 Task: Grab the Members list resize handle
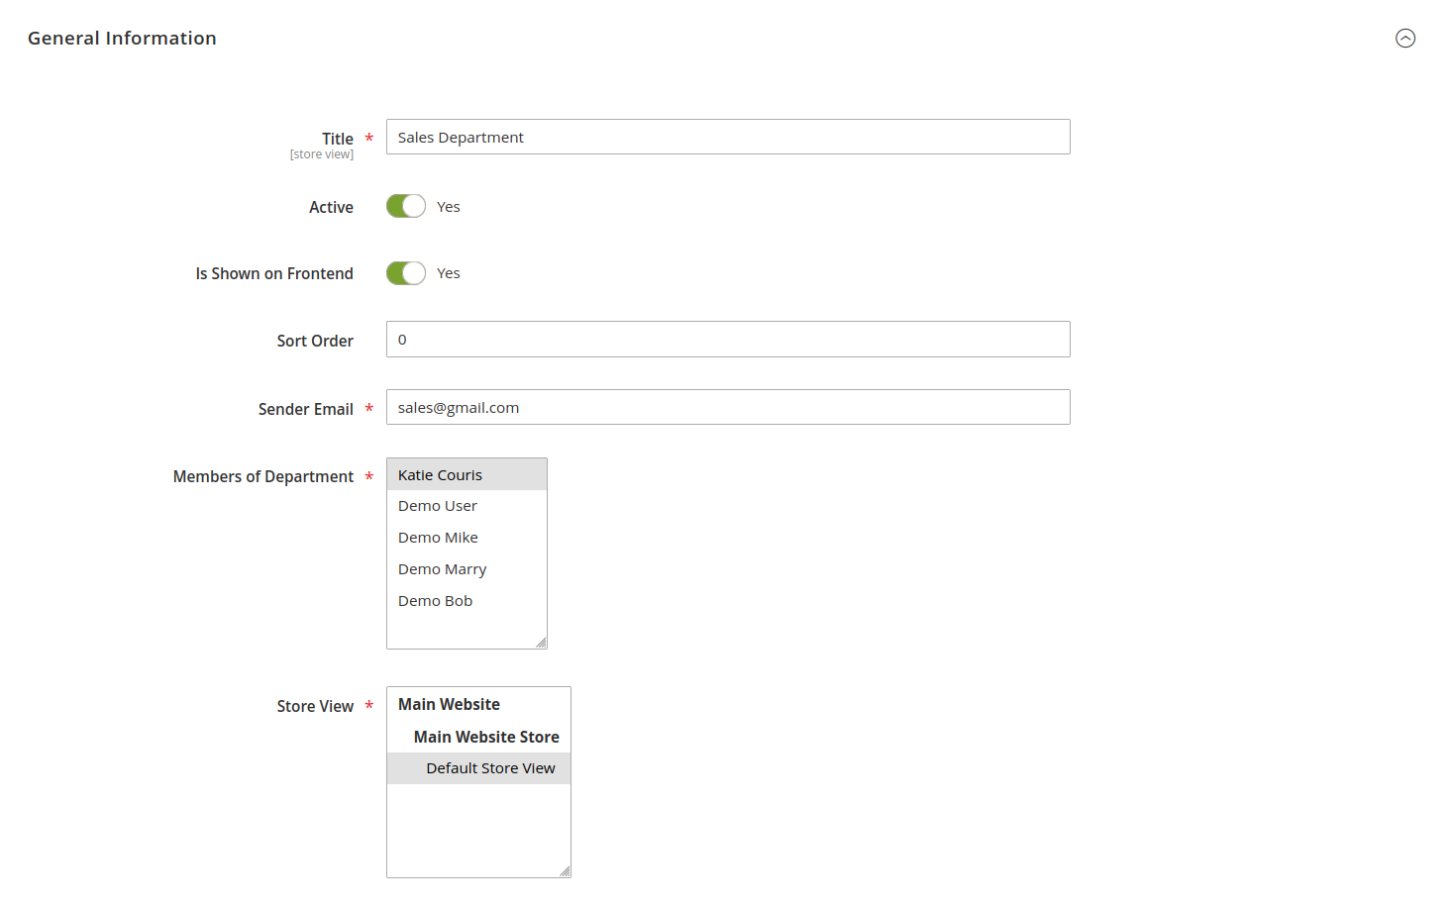click(x=541, y=643)
